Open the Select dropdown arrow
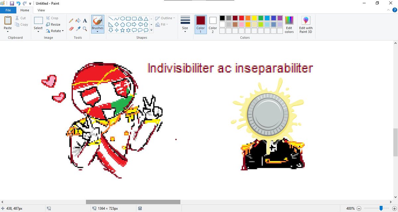 38,32
